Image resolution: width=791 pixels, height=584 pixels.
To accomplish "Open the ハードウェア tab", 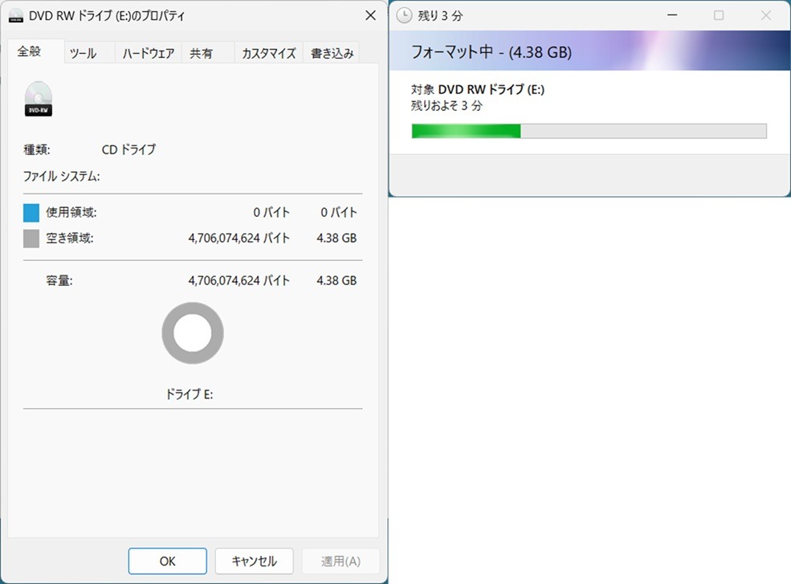I will (x=149, y=53).
